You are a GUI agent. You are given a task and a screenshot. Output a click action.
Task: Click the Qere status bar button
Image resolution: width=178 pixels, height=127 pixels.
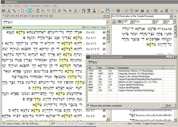(130, 124)
